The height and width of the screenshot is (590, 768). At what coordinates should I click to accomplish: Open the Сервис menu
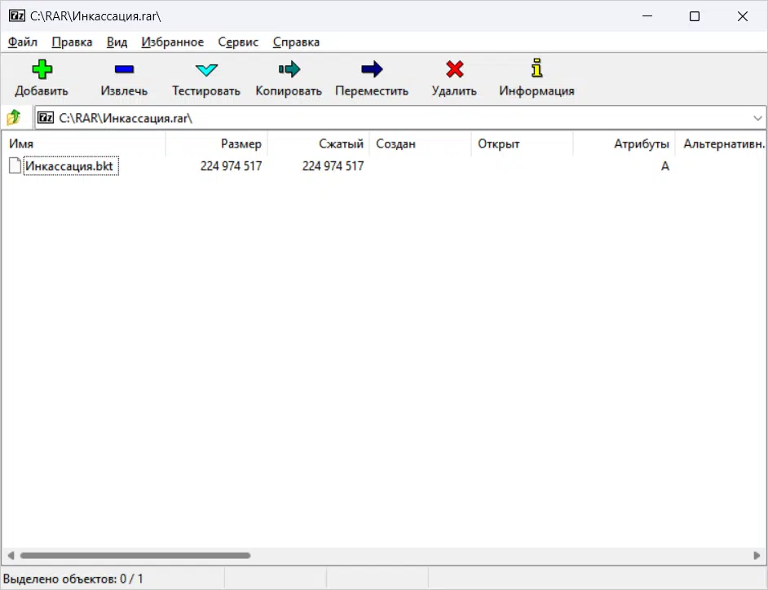coord(238,42)
